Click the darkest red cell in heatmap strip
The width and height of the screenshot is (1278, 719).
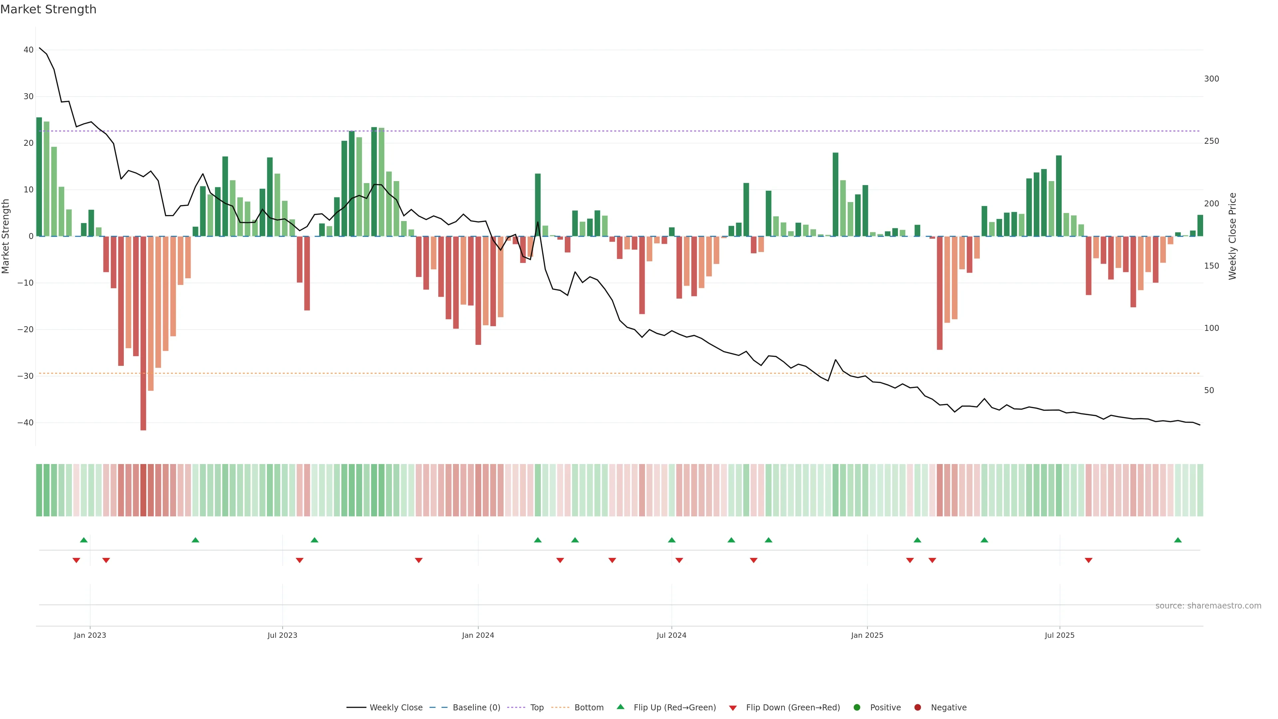143,490
